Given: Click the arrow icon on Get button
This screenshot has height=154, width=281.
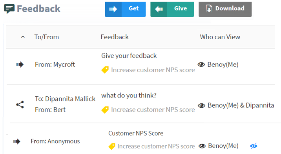Looking at the screenshot, I should [113, 9].
